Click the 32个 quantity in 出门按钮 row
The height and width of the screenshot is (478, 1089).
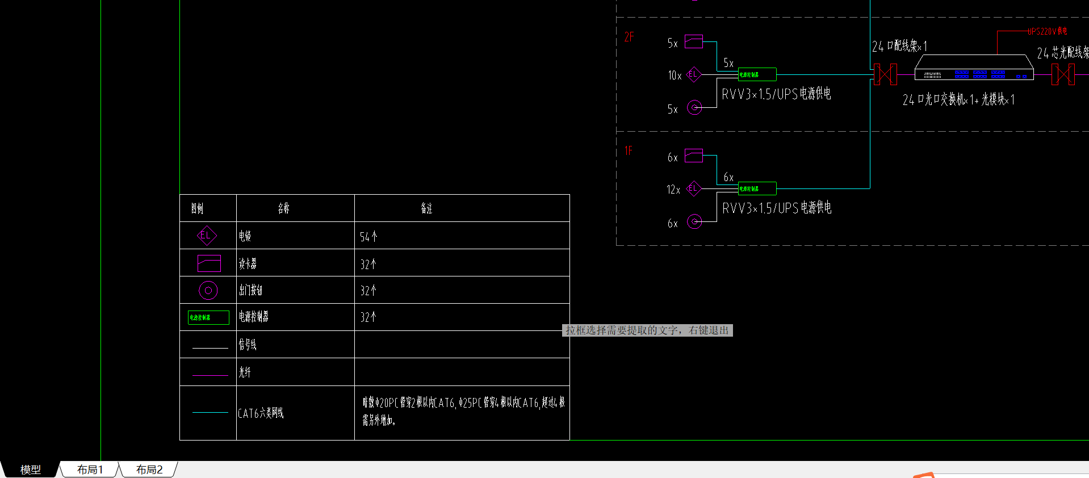(x=368, y=291)
